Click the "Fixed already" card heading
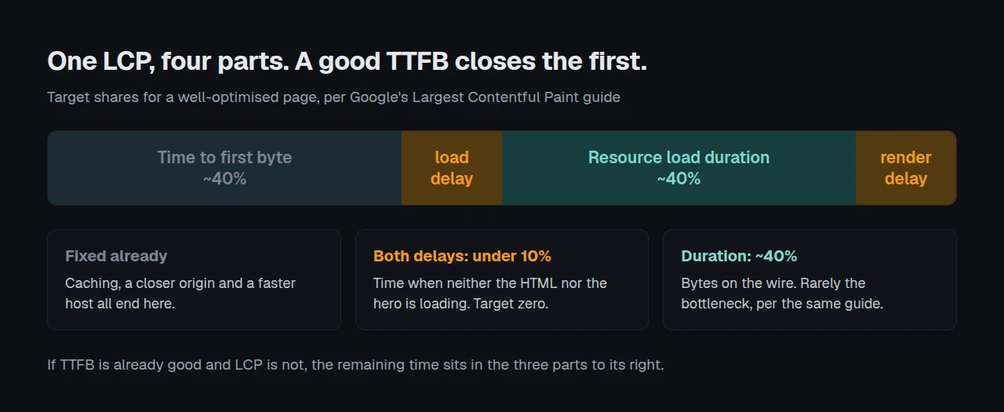 point(116,256)
